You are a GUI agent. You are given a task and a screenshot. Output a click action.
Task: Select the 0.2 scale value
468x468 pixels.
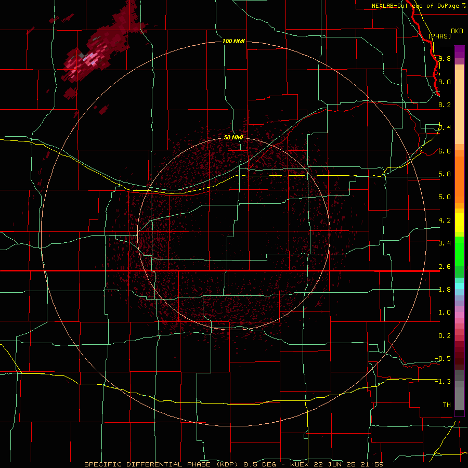coord(445,336)
